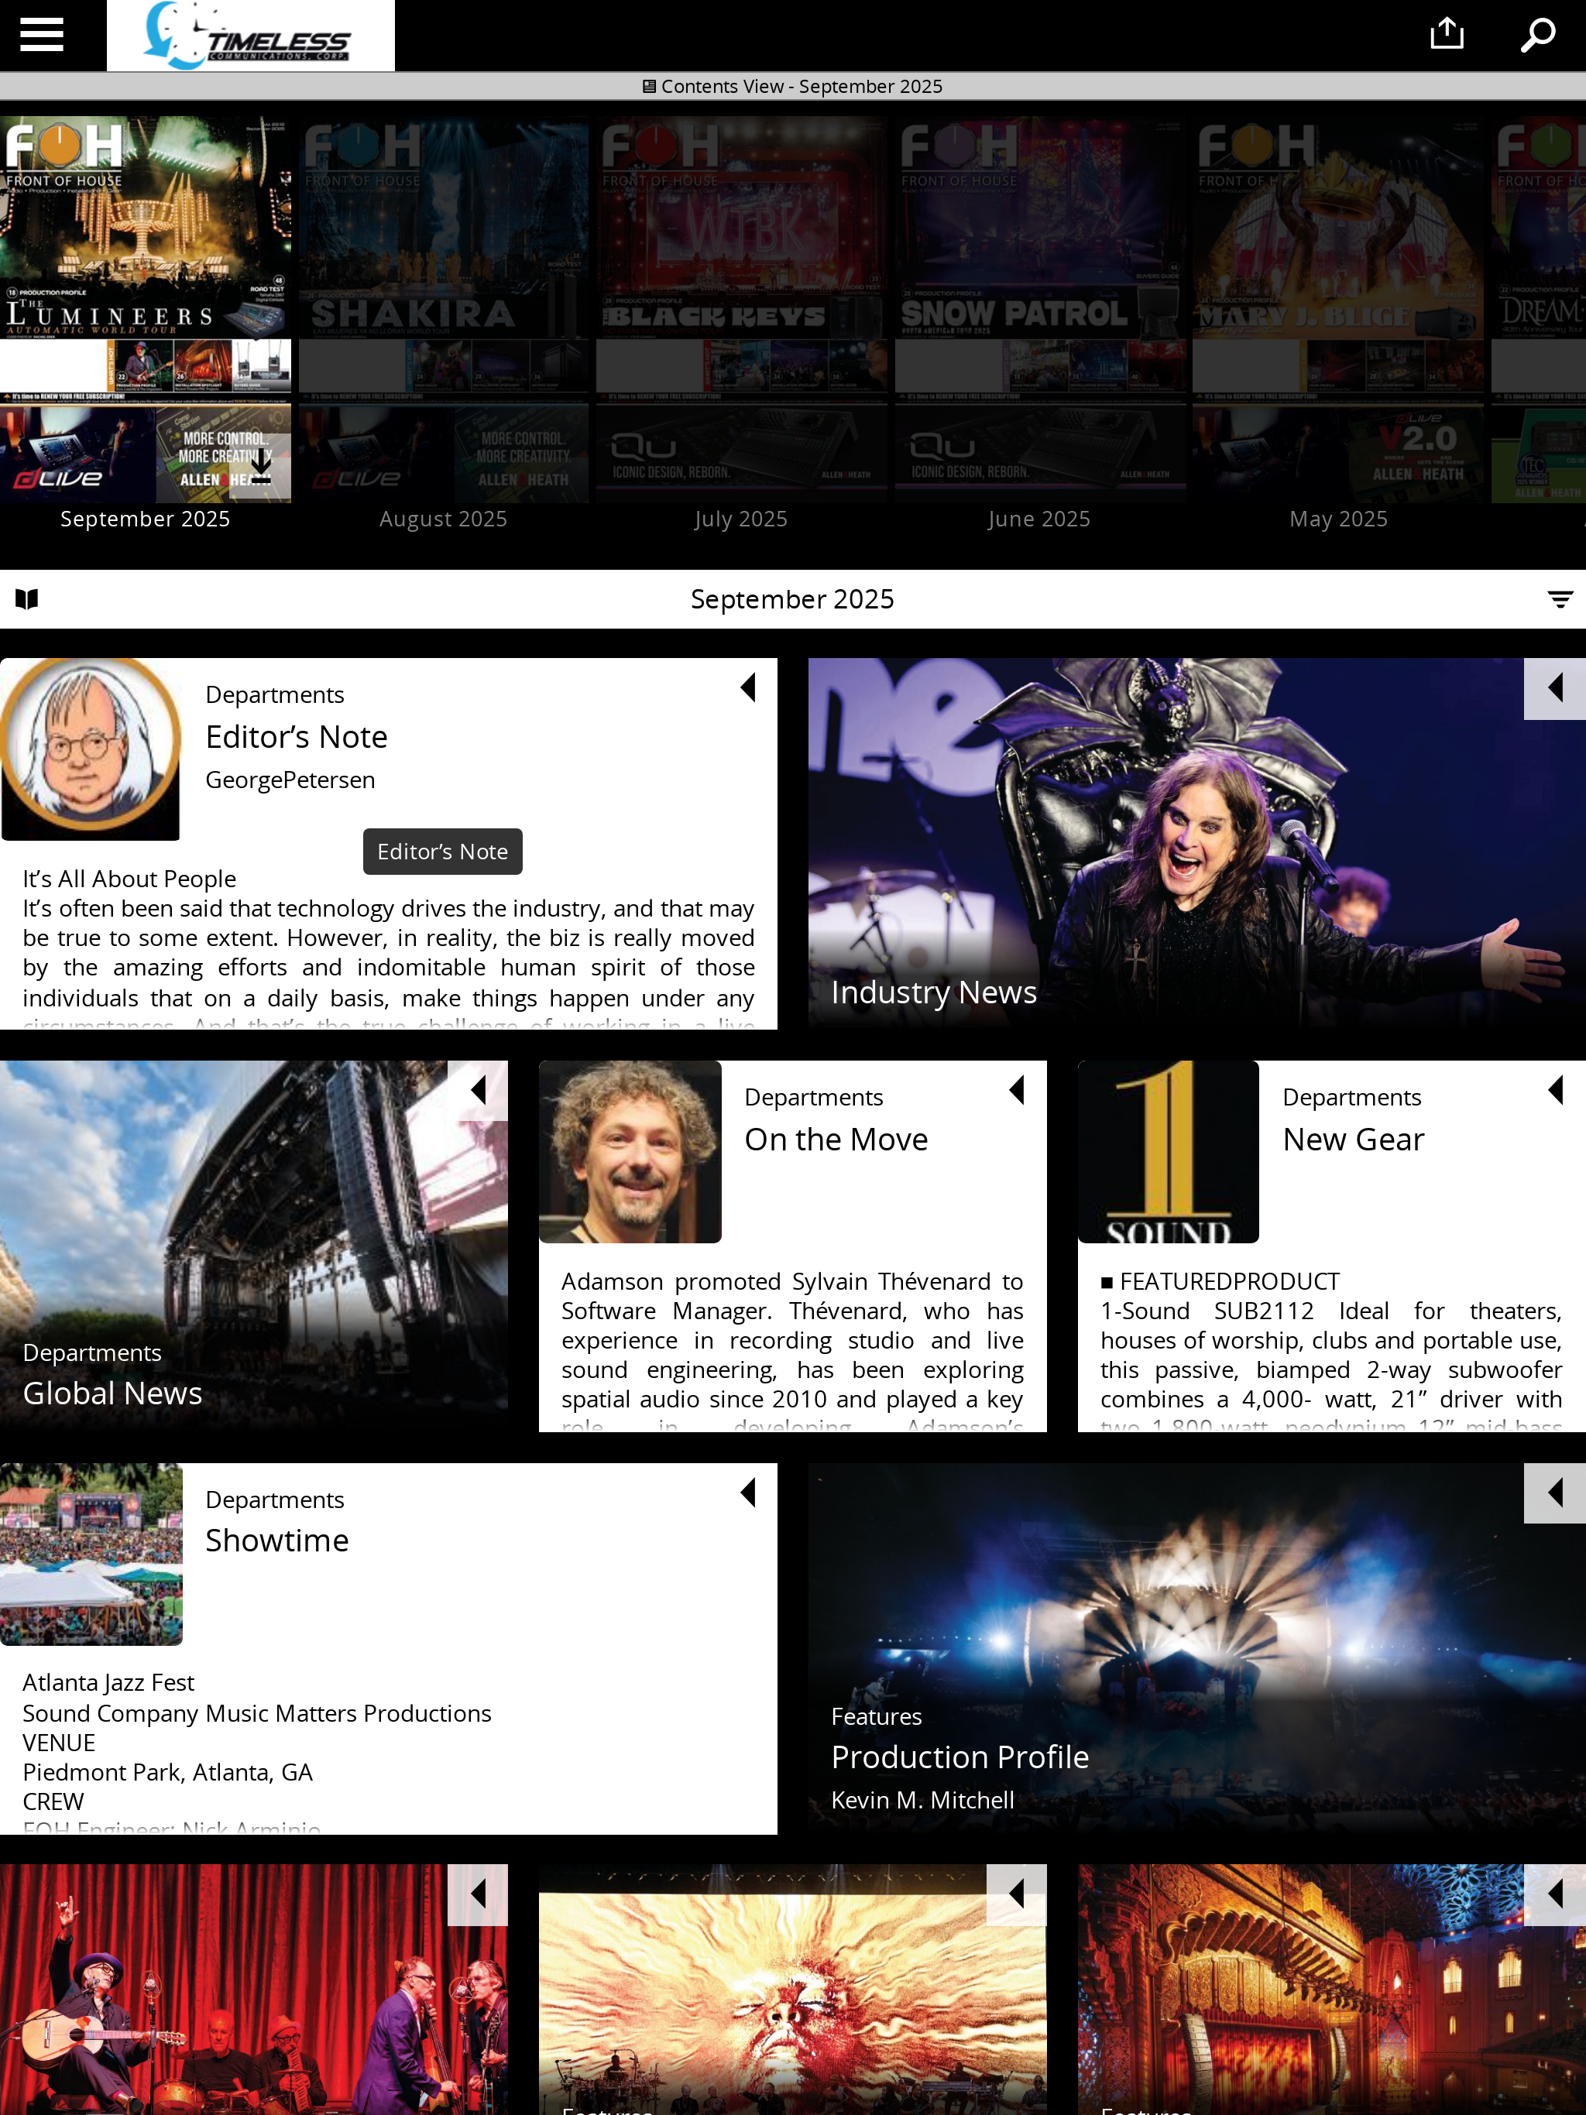Open the outdoor stage line-array photo

(x=253, y=1246)
